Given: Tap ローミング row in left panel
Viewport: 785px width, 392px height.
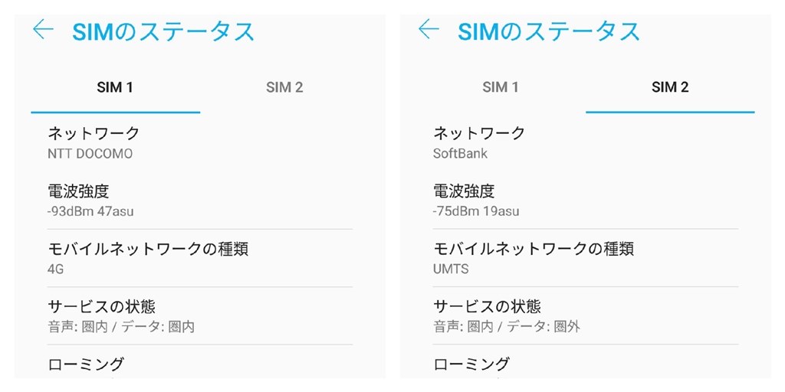Looking at the screenshot, I should click(86, 364).
